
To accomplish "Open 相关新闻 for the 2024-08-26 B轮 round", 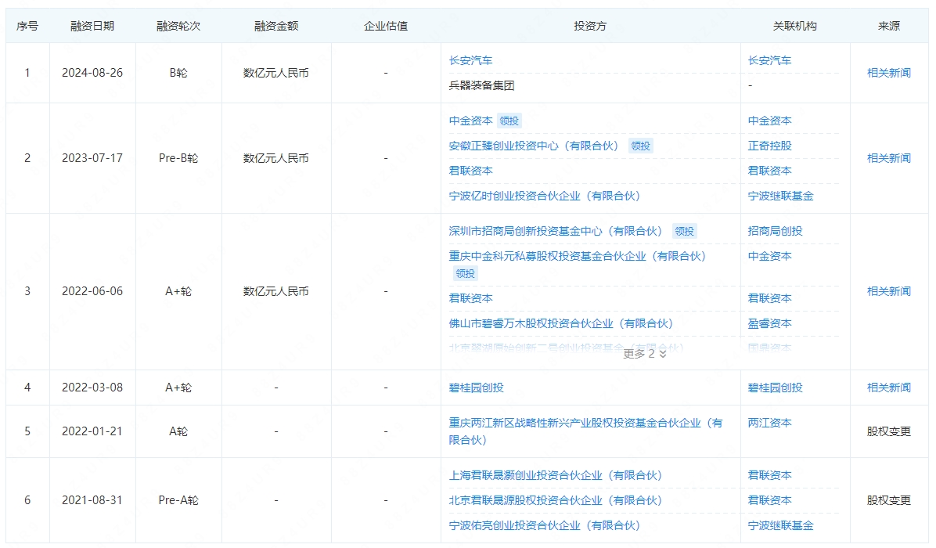I will [x=889, y=73].
